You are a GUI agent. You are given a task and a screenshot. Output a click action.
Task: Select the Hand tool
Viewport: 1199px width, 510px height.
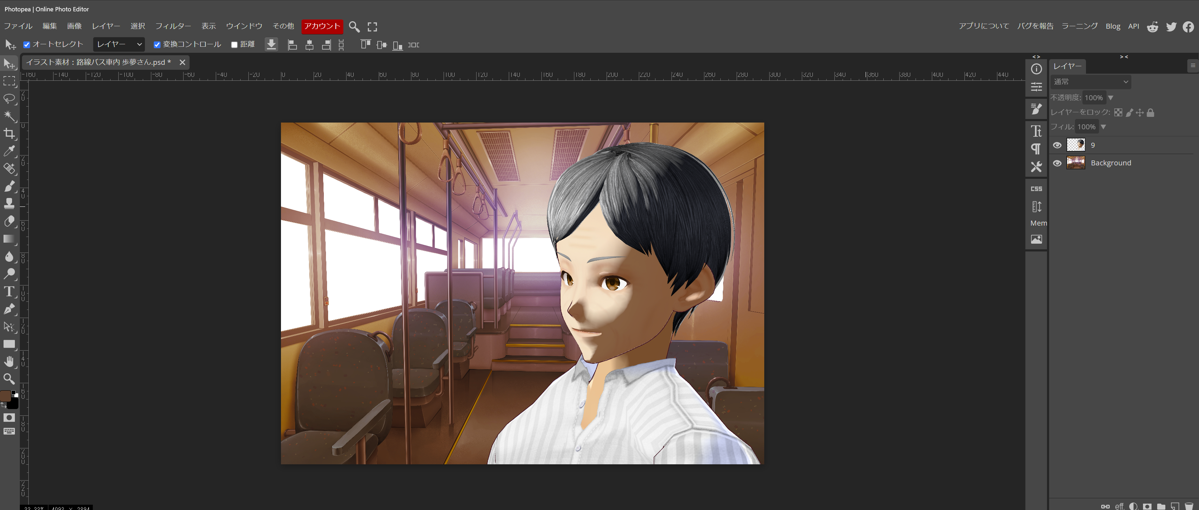pyautogui.click(x=9, y=361)
